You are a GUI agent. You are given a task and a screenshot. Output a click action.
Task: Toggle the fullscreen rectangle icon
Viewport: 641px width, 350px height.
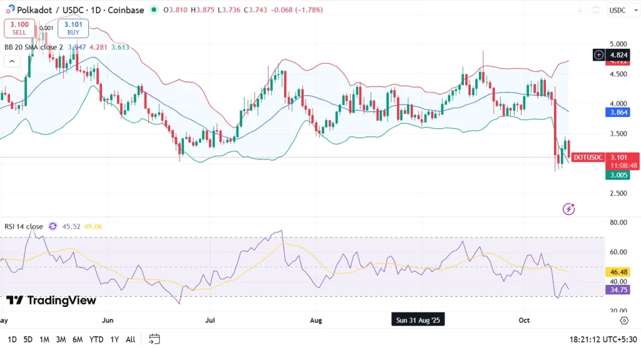coord(595,11)
